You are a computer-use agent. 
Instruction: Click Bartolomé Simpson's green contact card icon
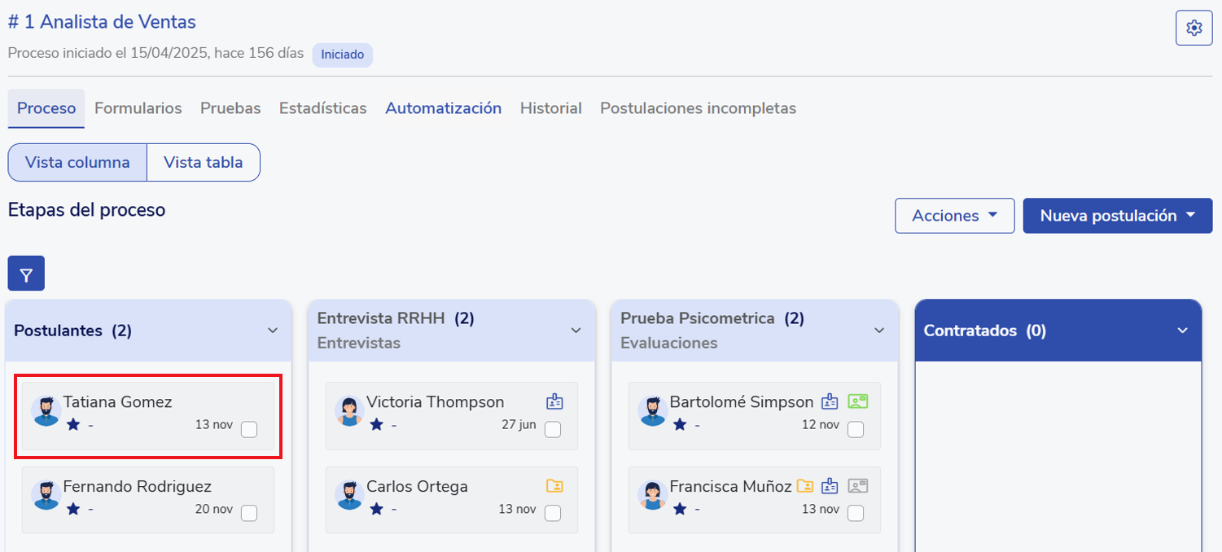point(857,401)
